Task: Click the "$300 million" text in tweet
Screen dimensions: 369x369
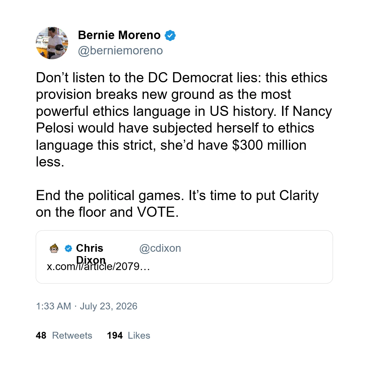Action: pyautogui.click(x=269, y=145)
